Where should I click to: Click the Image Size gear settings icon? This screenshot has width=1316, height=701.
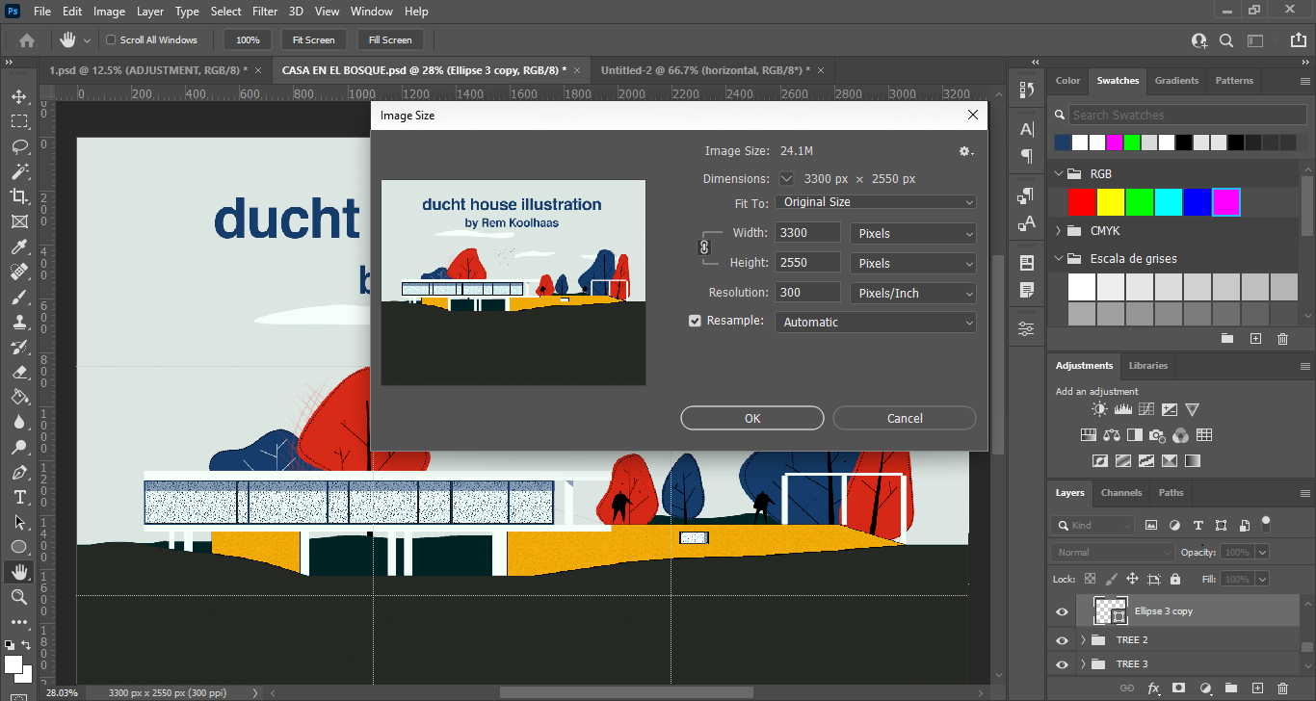[x=965, y=151]
